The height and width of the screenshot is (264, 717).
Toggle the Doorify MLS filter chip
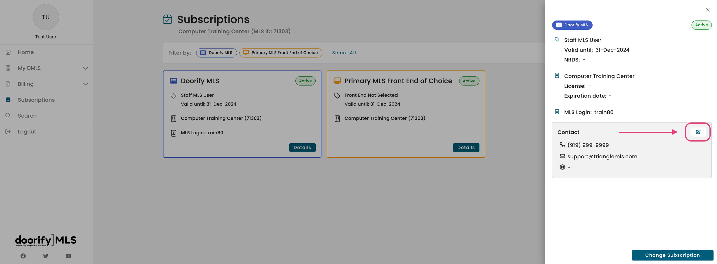tap(216, 53)
